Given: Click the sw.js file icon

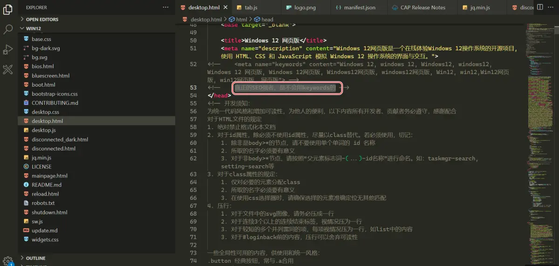Looking at the screenshot, I should [26, 221].
